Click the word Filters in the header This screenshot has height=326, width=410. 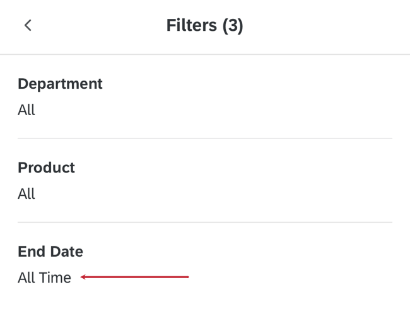coord(192,25)
